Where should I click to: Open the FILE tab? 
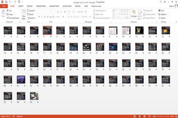4,6
